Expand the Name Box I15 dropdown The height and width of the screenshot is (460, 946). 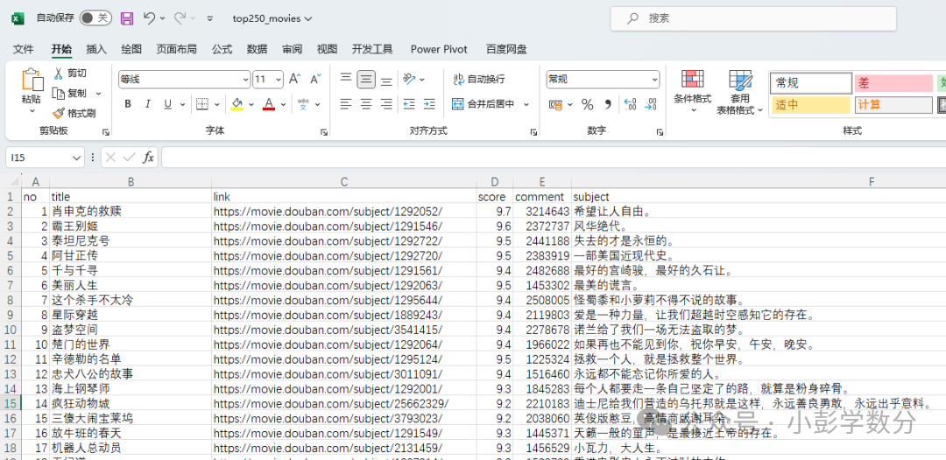76,157
